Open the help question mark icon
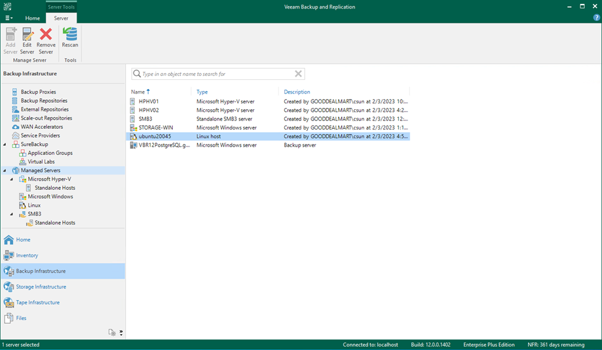The height and width of the screenshot is (350, 602). click(x=596, y=18)
